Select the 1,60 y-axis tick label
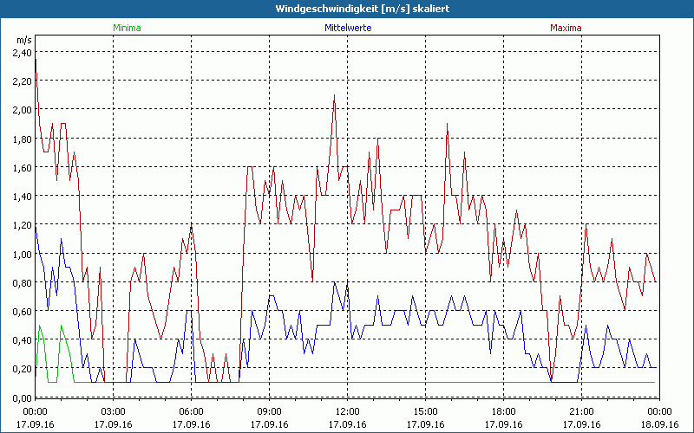This screenshot has width=694, height=433. coord(22,167)
